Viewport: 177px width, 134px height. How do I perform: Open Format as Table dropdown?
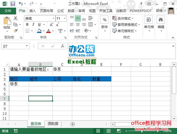pos(126,24)
